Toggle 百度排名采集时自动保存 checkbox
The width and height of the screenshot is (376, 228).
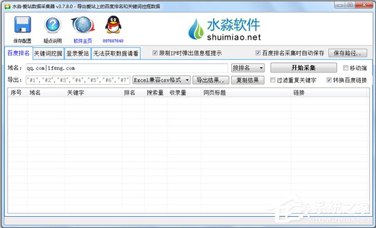pos(258,53)
